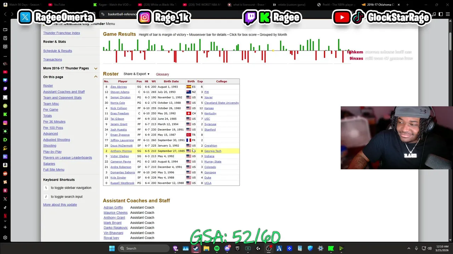This screenshot has height=254, width=453.
Task: Open Kick from the browser sidebar
Action: click(x=5, y=114)
